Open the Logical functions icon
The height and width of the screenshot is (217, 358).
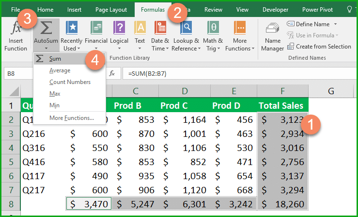pyautogui.click(x=119, y=29)
